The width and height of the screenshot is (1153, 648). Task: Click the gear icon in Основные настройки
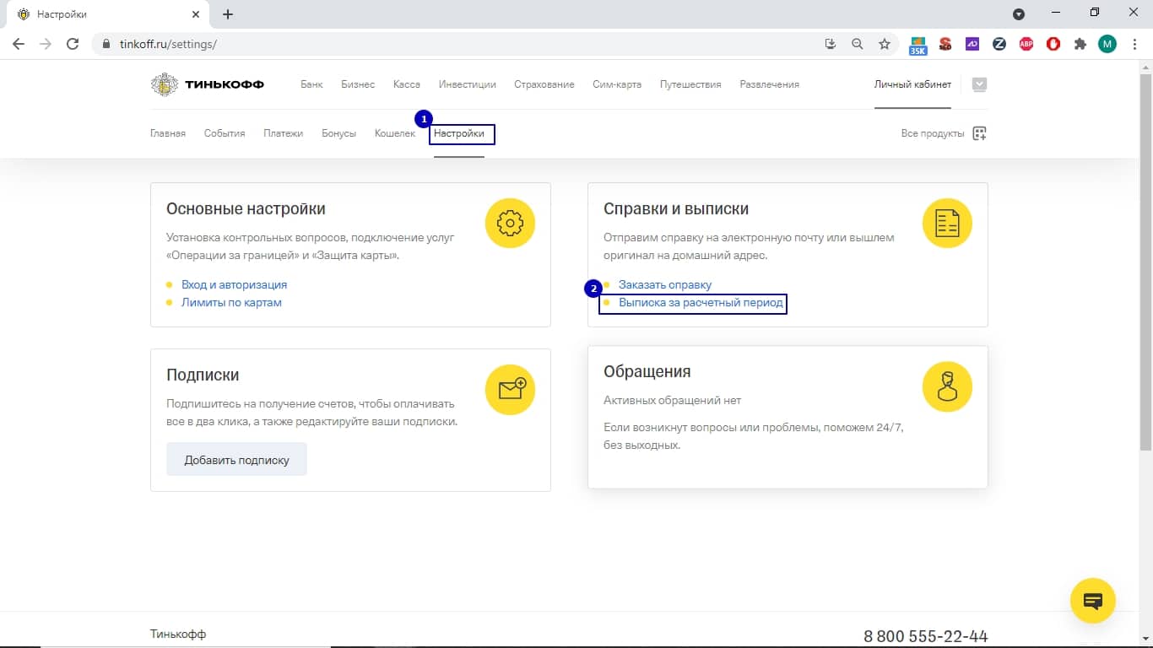[510, 224]
